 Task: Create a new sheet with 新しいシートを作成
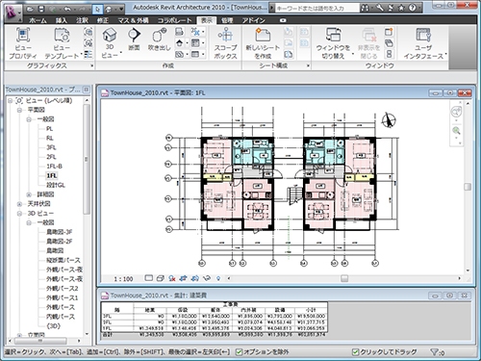click(263, 35)
